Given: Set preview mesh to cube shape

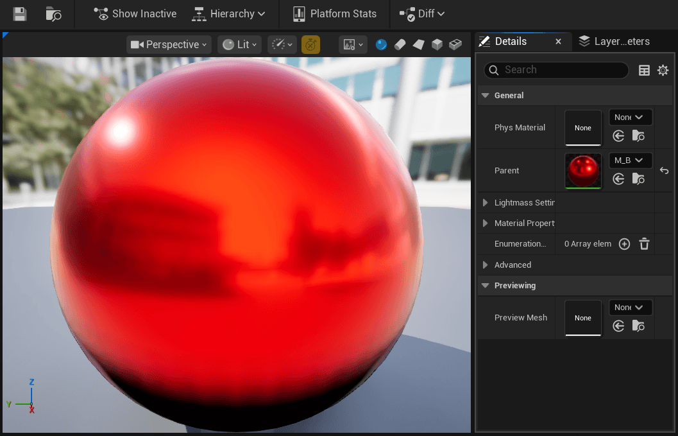Looking at the screenshot, I should [x=437, y=45].
